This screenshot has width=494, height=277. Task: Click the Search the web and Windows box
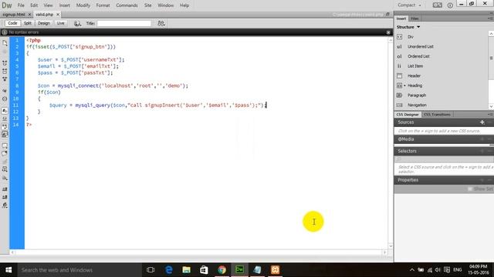coord(80,270)
